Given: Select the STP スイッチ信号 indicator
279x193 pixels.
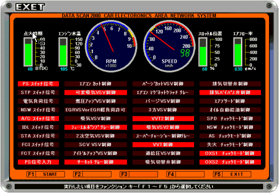Looking at the screenshot, I should [x=38, y=92].
